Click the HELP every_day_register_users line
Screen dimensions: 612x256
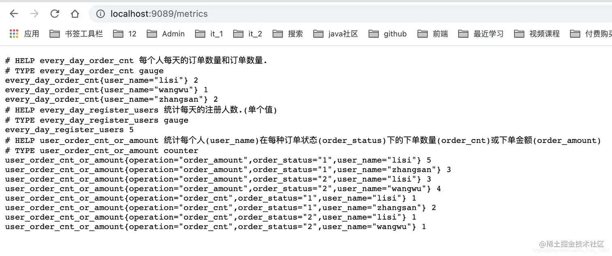coord(141,110)
